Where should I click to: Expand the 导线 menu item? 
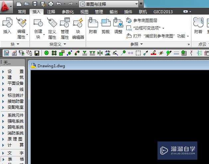coord(13,89)
